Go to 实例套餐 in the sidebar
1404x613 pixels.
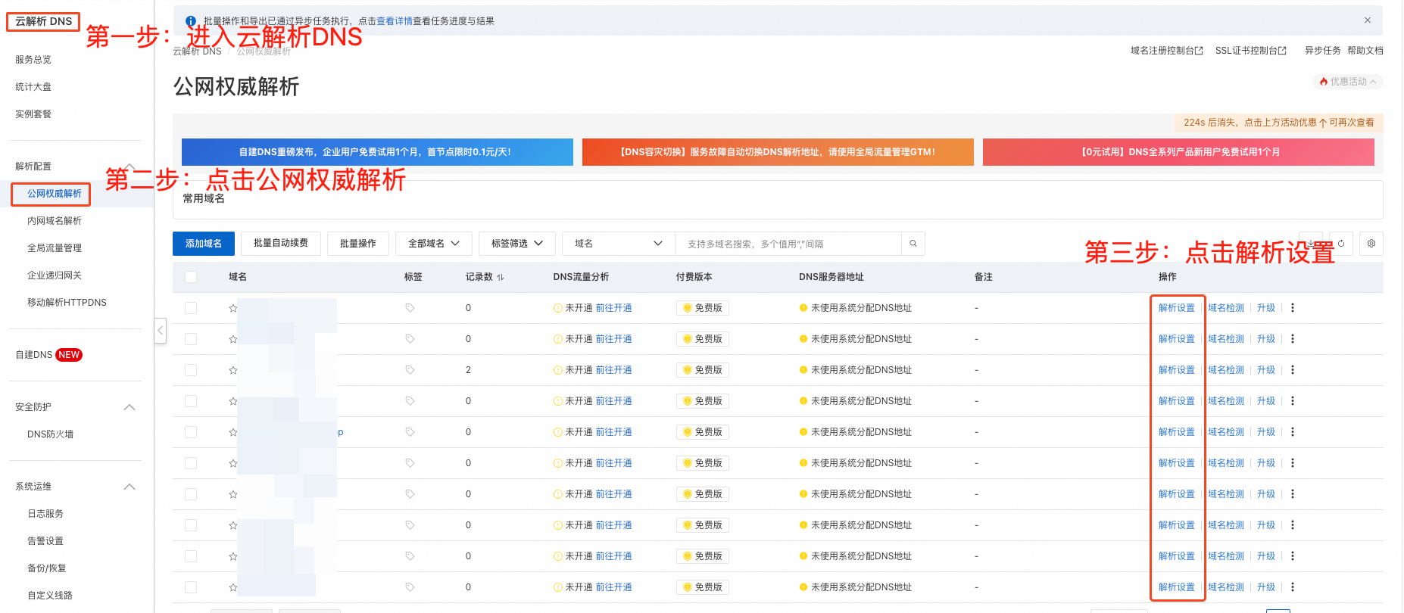pos(33,114)
